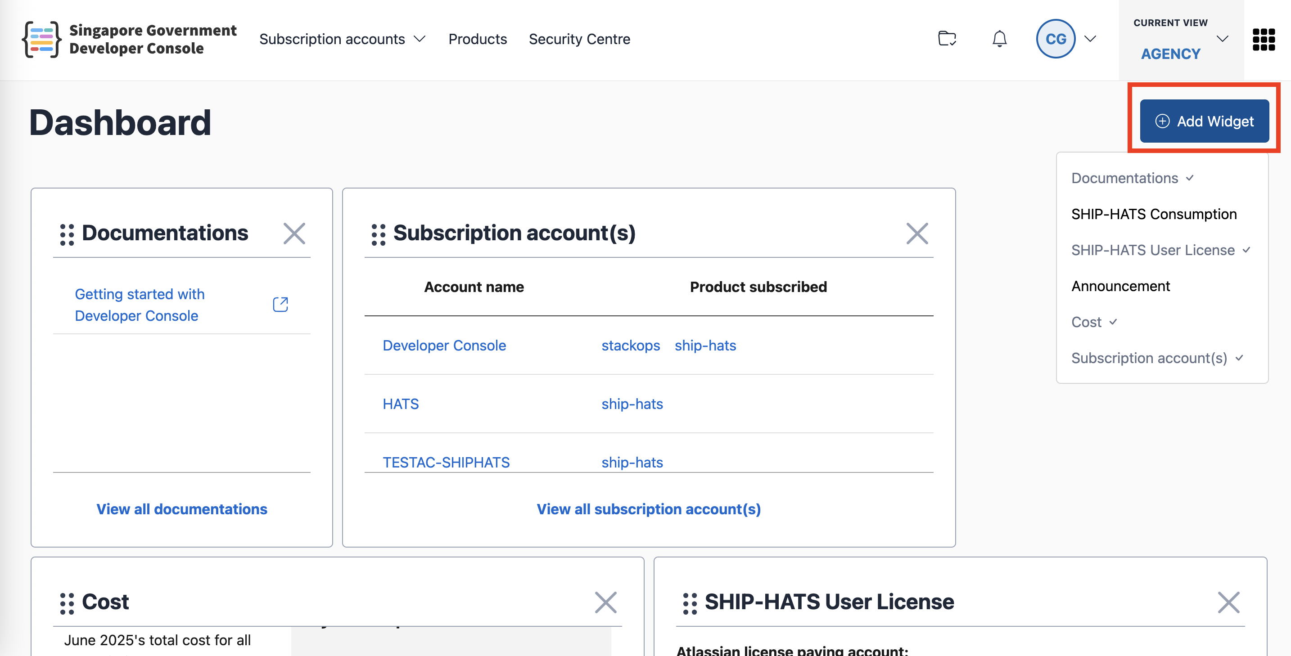
Task: Click the Product subscribed column header
Action: pos(758,287)
